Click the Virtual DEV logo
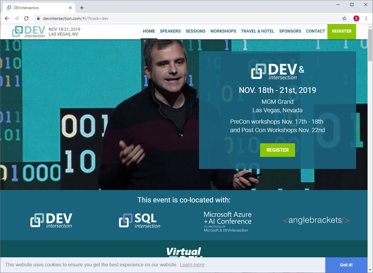The height and width of the screenshot is (273, 373). pos(184,252)
